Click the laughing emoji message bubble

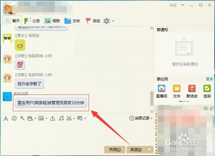[x=20, y=45]
